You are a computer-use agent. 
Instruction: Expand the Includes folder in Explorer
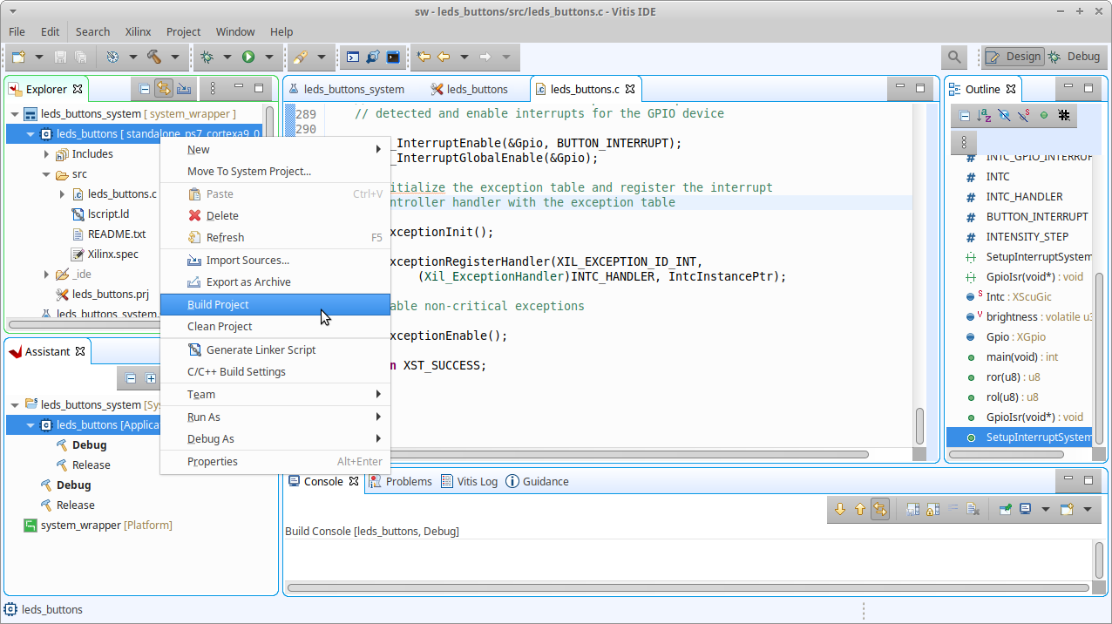point(46,154)
